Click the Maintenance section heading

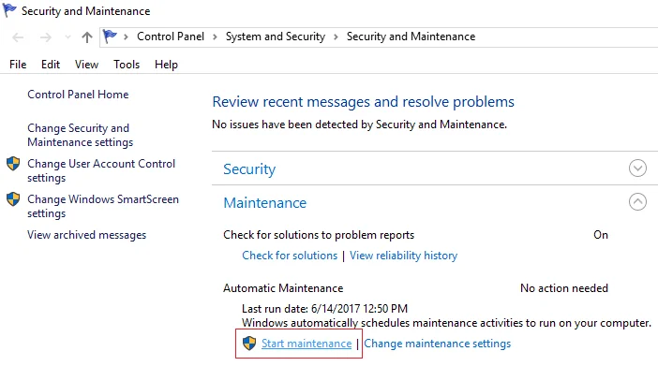click(265, 203)
